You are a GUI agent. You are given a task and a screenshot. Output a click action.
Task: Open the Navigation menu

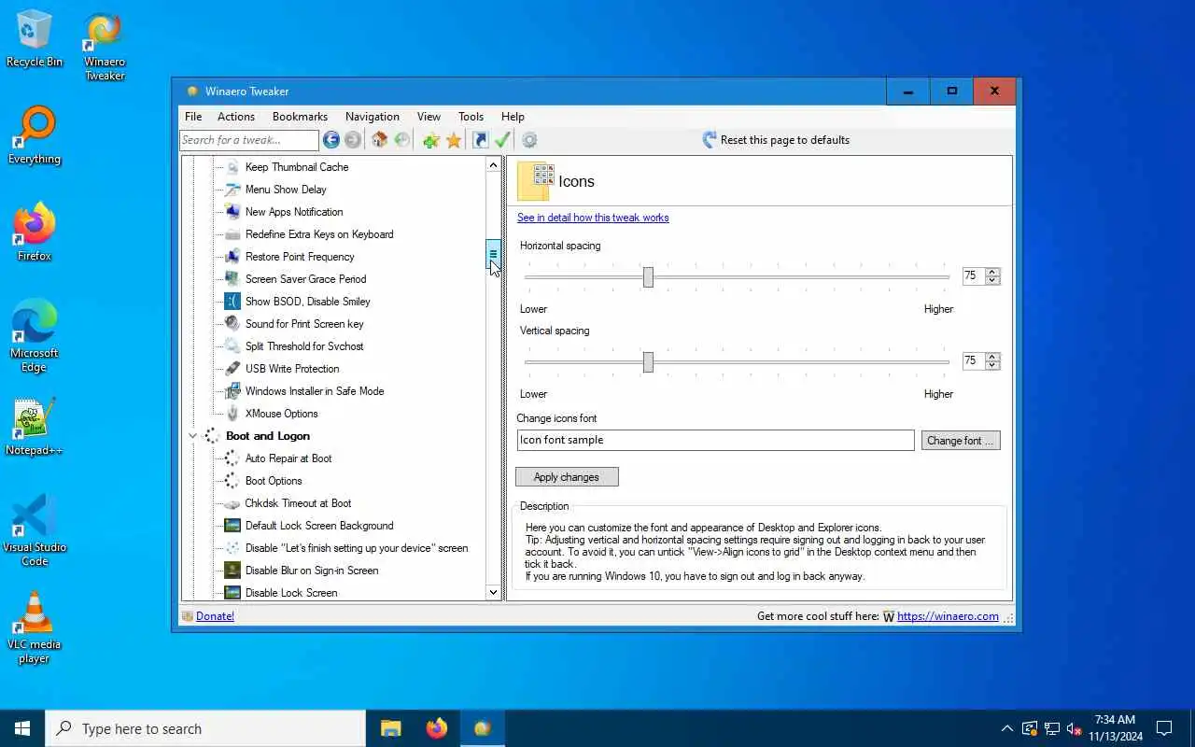[x=373, y=117]
